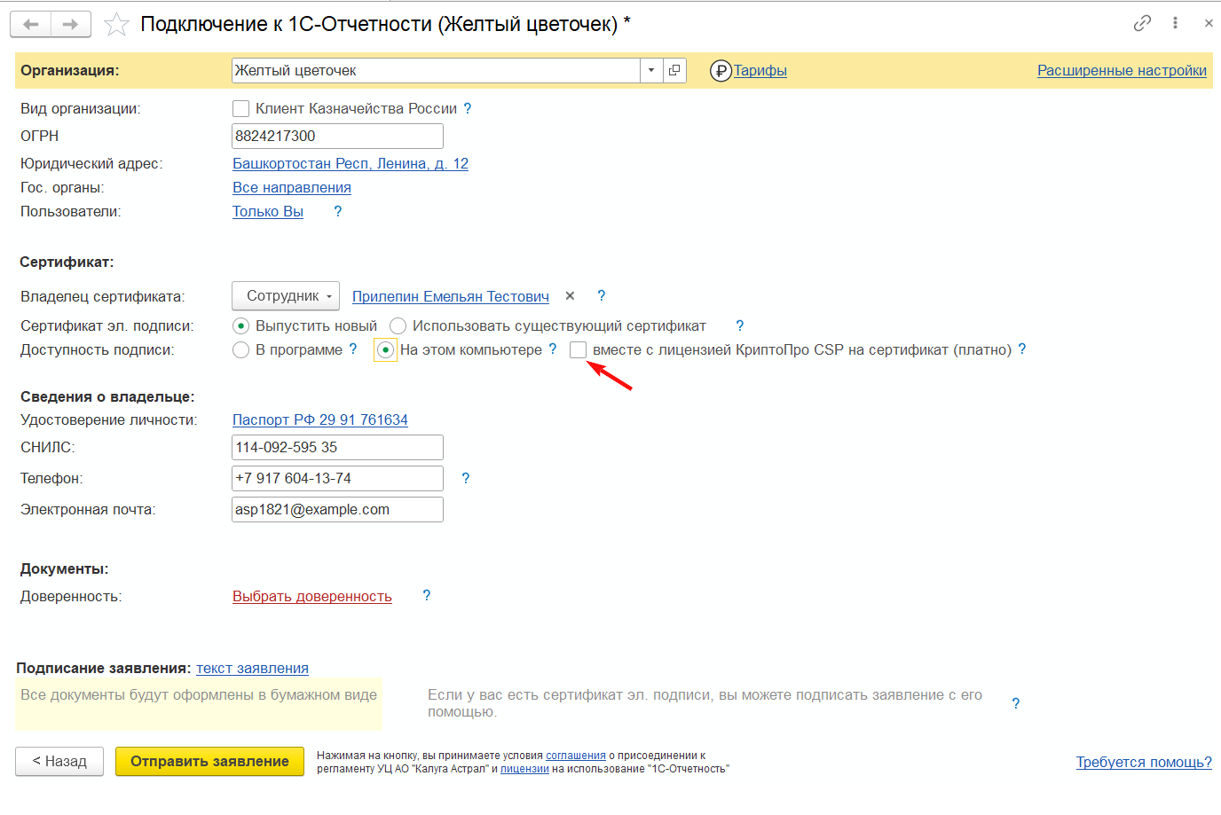
Task: Expand the Организация dropdown list
Action: pos(651,70)
